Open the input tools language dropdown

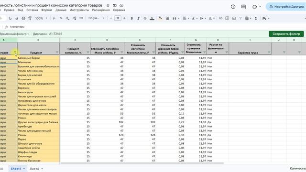(266, 18)
